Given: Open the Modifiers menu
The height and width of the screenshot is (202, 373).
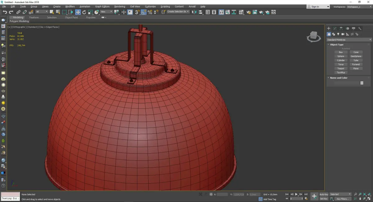Looking at the screenshot, I should click(x=70, y=7).
